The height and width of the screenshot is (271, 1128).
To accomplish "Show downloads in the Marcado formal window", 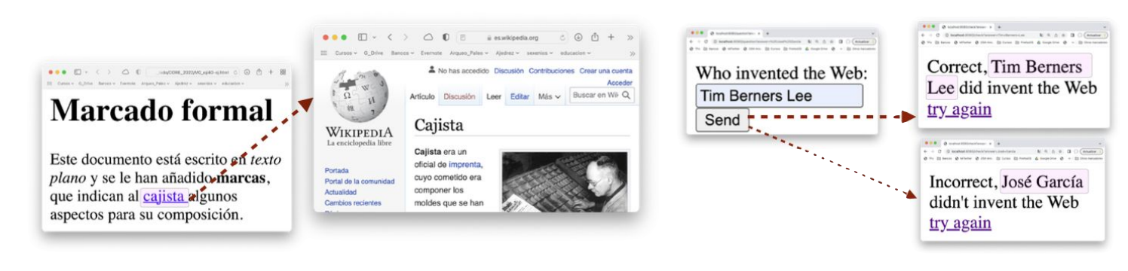I will pyautogui.click(x=247, y=72).
